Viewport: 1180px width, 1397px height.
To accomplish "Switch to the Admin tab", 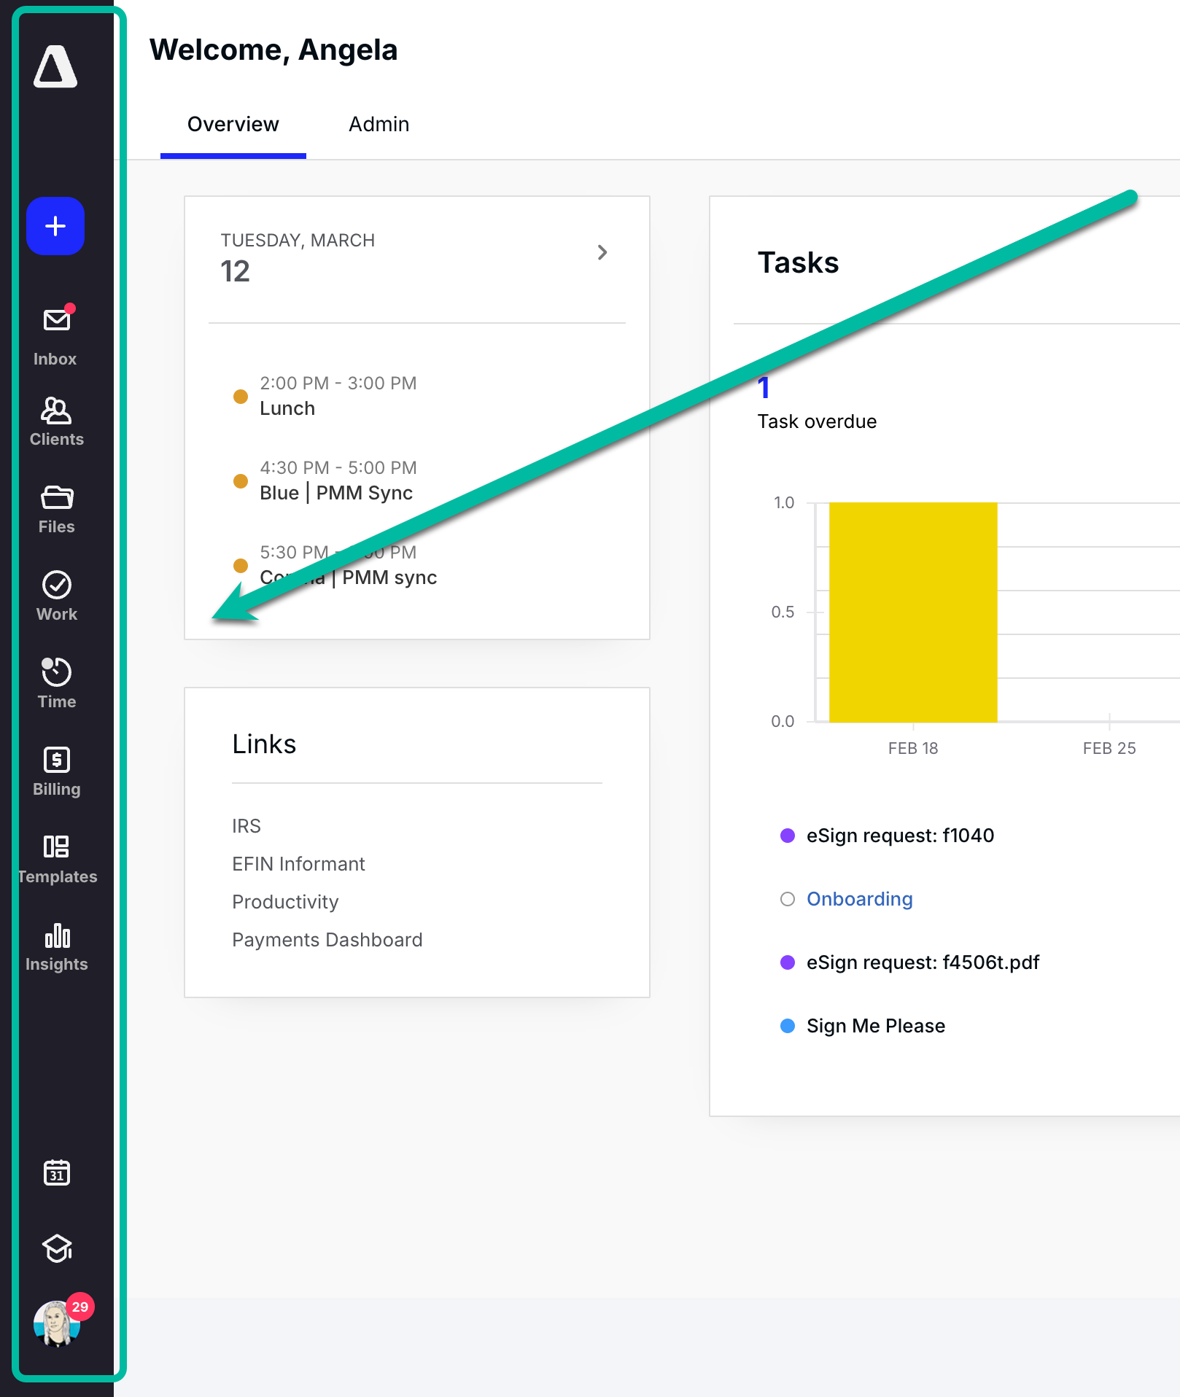I will pyautogui.click(x=379, y=125).
